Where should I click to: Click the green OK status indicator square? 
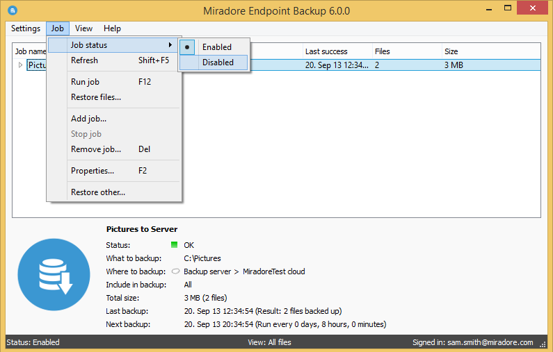(x=174, y=244)
